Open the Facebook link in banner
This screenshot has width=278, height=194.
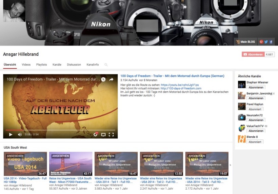coord(271,42)
